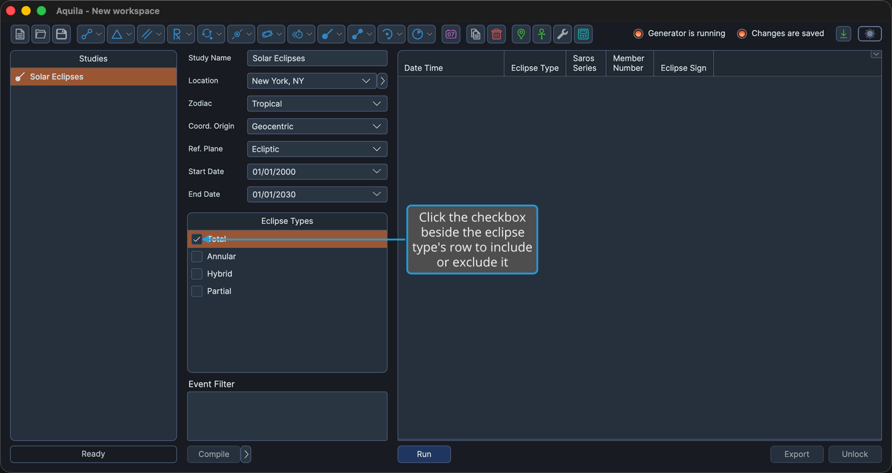Screen dimensions: 892x473
Task: Open workspace folder icon
Action: tap(41, 34)
